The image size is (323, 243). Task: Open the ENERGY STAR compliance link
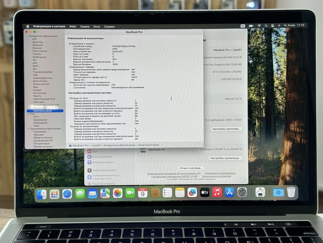pyautogui.click(x=174, y=176)
